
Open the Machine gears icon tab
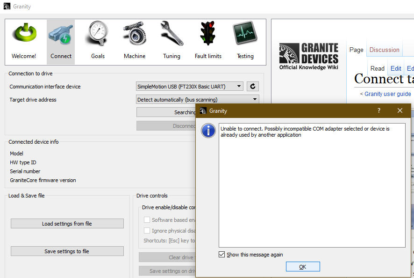(x=135, y=42)
